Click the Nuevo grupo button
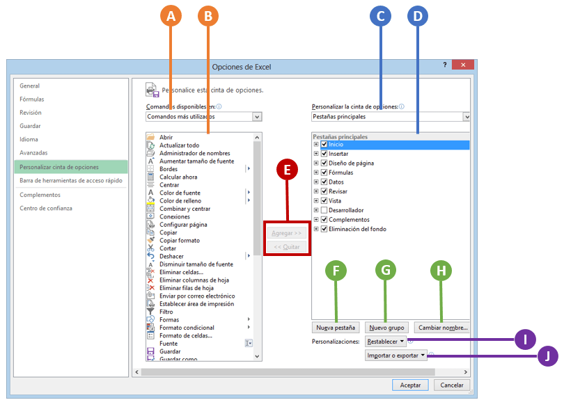The image size is (564, 400). click(386, 328)
